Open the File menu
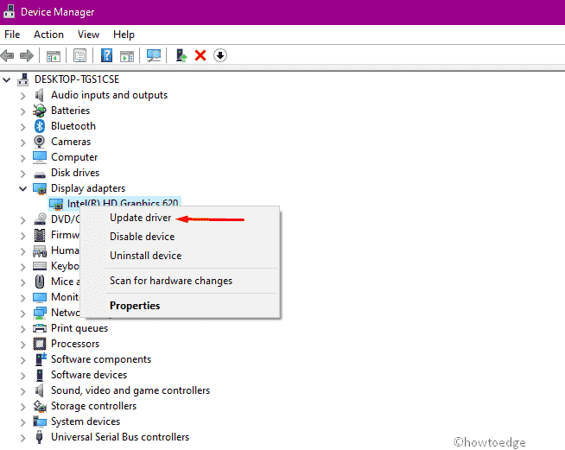The height and width of the screenshot is (450, 565). pos(12,35)
